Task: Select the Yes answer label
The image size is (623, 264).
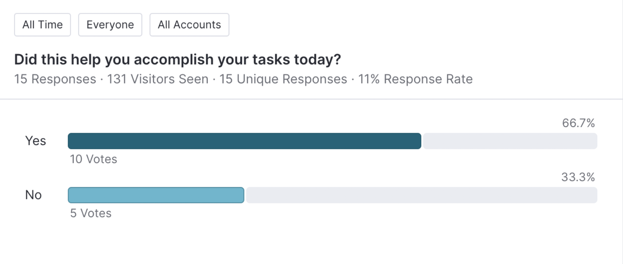Action: [x=35, y=141]
